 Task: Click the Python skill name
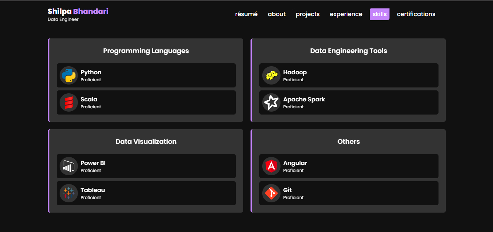pyautogui.click(x=91, y=72)
